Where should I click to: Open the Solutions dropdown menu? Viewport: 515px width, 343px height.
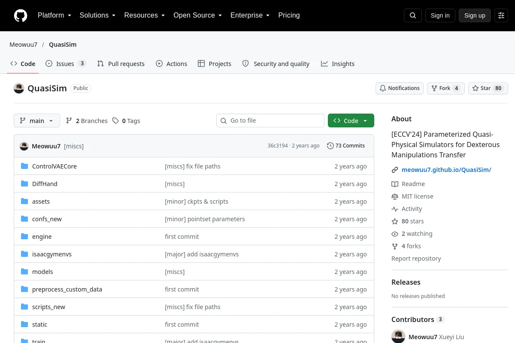(x=98, y=15)
